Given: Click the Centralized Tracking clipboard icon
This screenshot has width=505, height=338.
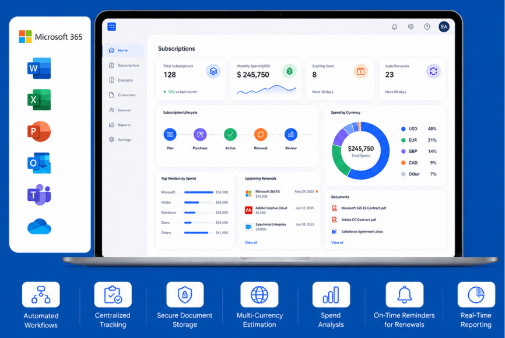Looking at the screenshot, I should click(113, 294).
